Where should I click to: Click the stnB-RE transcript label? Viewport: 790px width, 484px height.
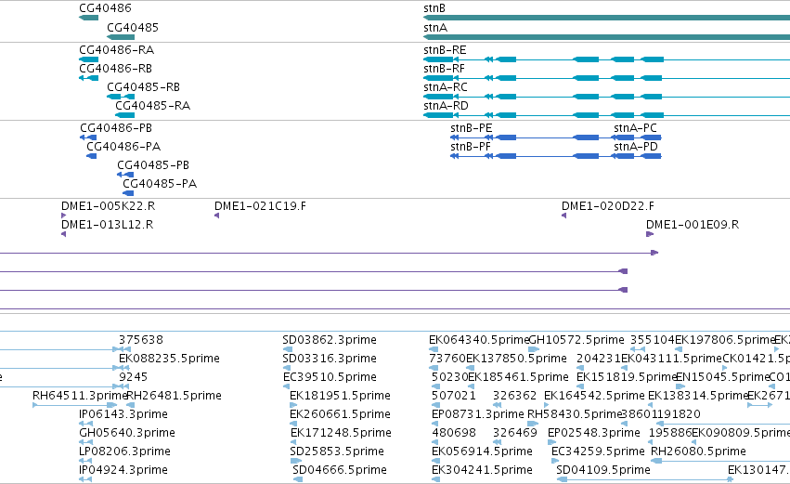point(446,50)
